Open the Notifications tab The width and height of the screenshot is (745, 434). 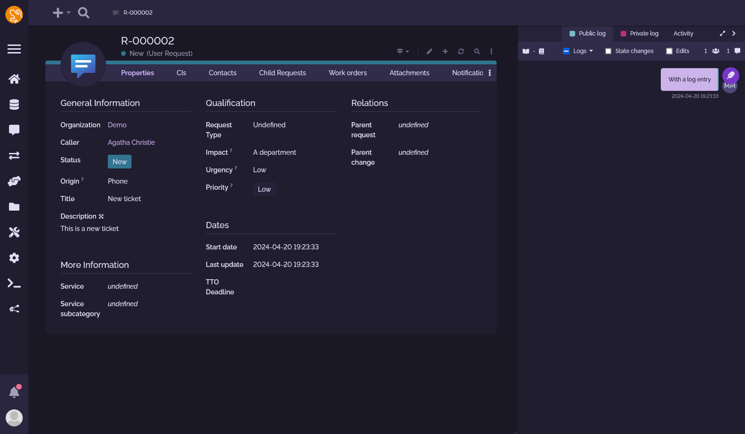coord(467,73)
